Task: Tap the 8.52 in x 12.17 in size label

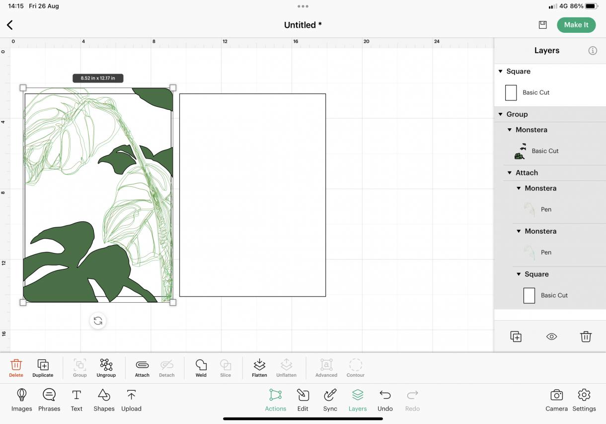Action: [98, 78]
